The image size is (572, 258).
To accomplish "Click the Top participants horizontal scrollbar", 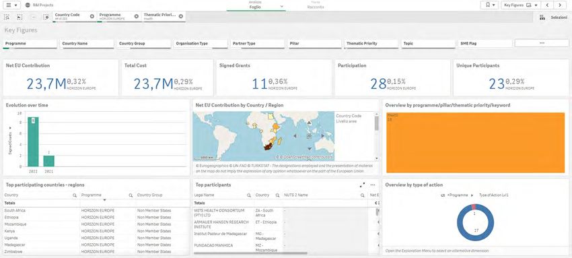I will pos(250,253).
